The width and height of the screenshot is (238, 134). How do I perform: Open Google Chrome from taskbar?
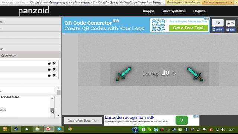(x=70, y=129)
